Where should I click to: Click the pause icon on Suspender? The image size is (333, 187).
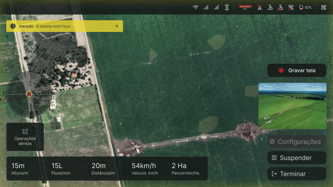click(x=274, y=158)
